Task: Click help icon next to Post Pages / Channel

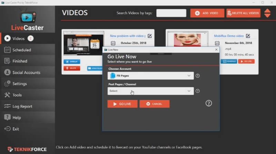Action: pyautogui.click(x=198, y=91)
